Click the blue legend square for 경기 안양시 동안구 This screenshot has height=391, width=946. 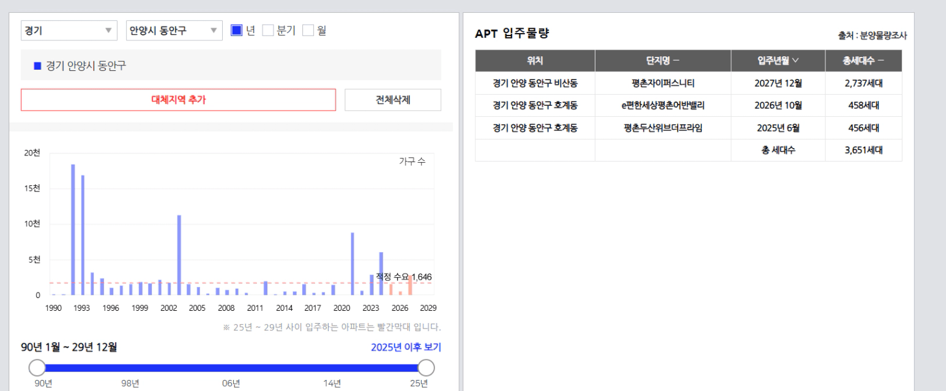tap(37, 65)
